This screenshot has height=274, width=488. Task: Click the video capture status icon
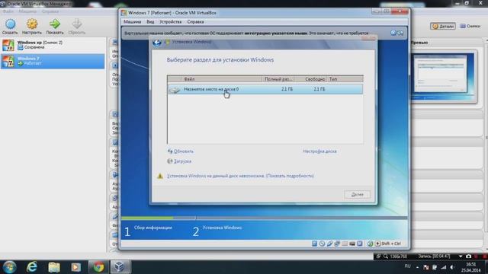(x=352, y=244)
